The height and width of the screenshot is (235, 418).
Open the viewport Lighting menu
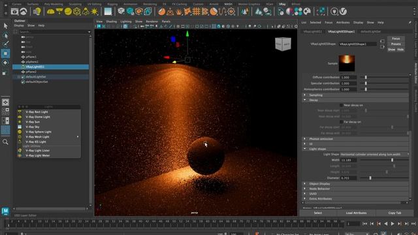(x=126, y=22)
